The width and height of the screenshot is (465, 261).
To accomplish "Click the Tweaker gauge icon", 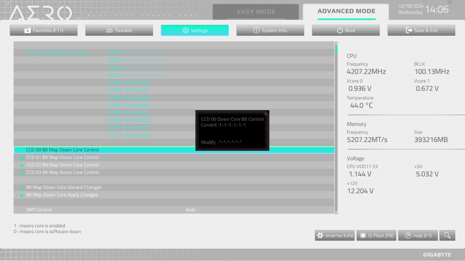I will (x=109, y=30).
